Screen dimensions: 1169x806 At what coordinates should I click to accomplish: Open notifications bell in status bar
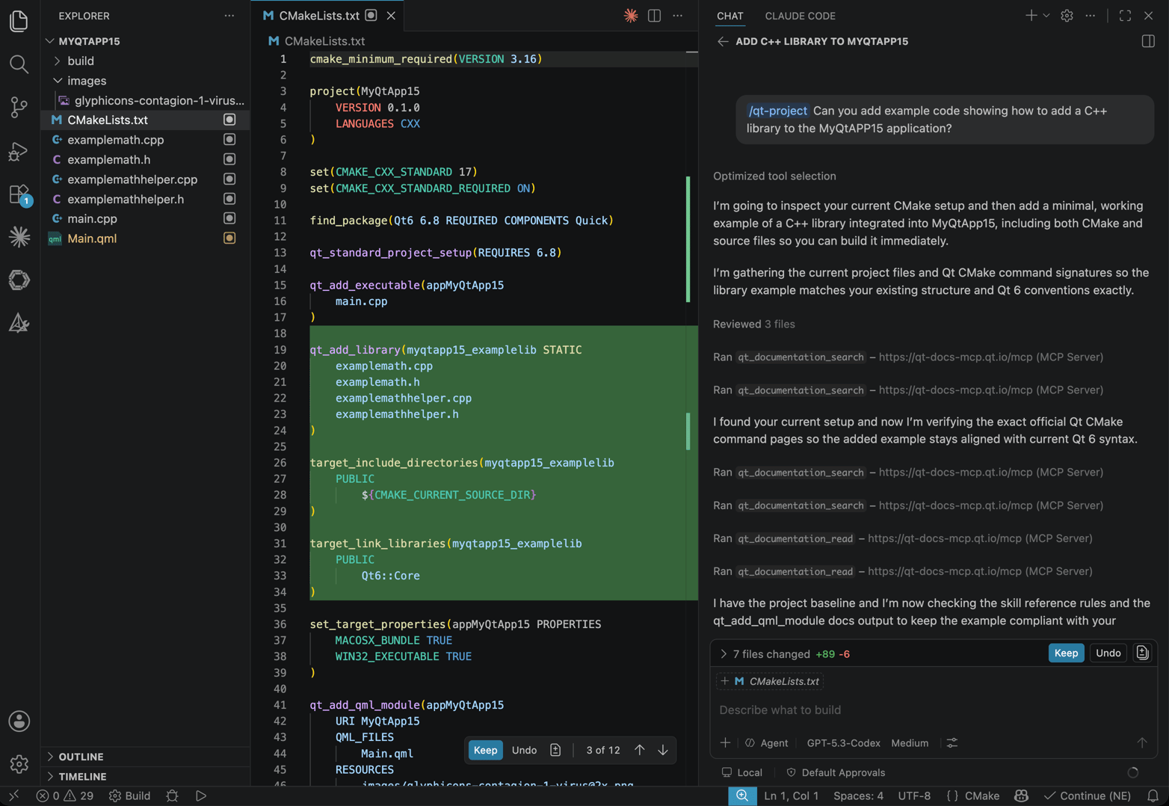1153,796
